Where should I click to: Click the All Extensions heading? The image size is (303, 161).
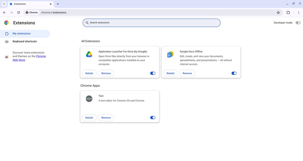click(91, 41)
